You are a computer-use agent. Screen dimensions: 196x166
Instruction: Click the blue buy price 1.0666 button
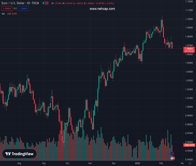(x=24, y=9)
